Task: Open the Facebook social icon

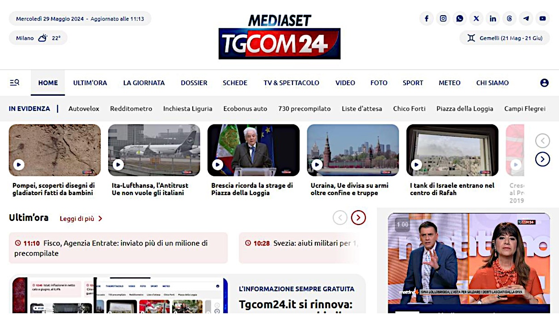Action: coord(427,18)
